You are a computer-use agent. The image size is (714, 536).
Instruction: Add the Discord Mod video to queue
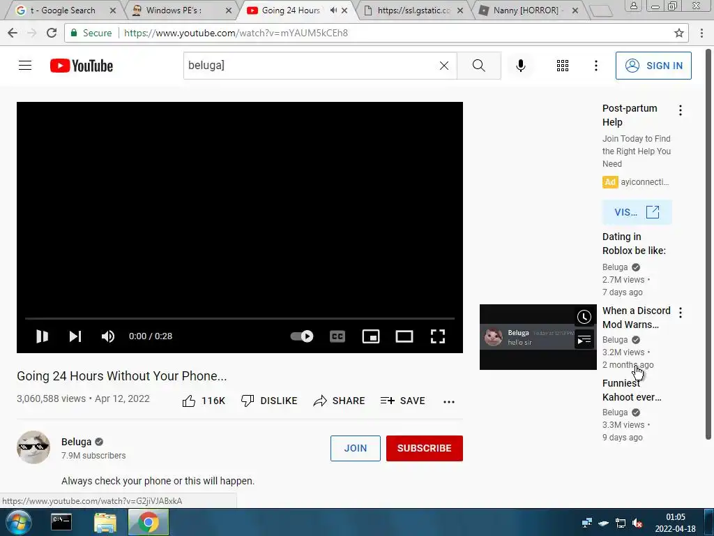pos(584,340)
